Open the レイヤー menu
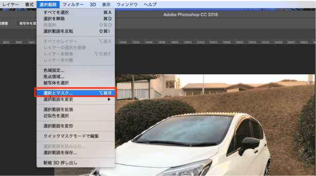The height and width of the screenshot is (176, 316). (x=10, y=4)
